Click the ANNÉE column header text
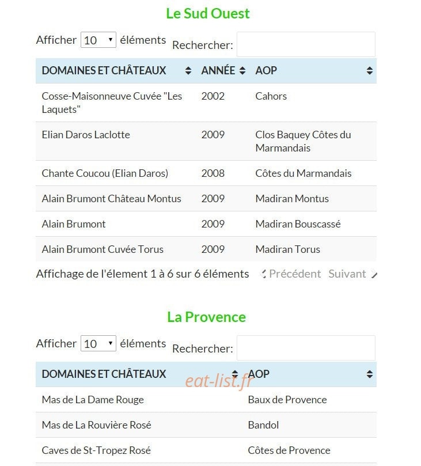Image resolution: width=421 pixels, height=466 pixels. (218, 71)
